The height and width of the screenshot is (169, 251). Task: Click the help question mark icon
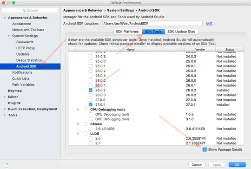coord(7,165)
